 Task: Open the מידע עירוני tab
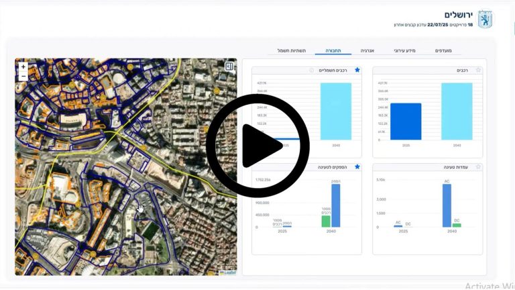coord(404,51)
